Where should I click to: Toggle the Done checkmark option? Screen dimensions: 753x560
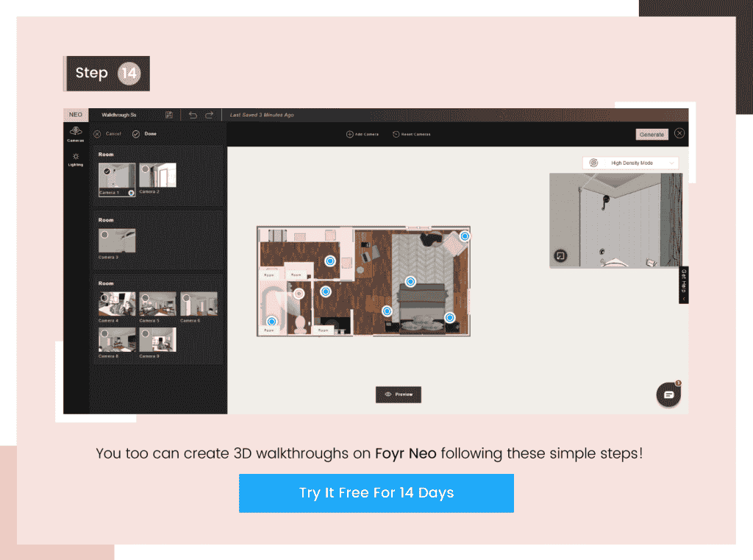(x=135, y=133)
